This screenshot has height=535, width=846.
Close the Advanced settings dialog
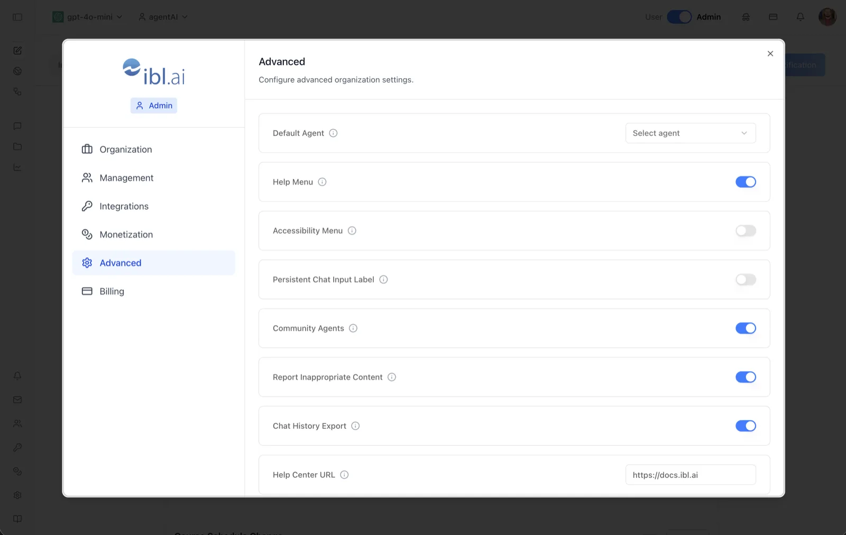[770, 53]
